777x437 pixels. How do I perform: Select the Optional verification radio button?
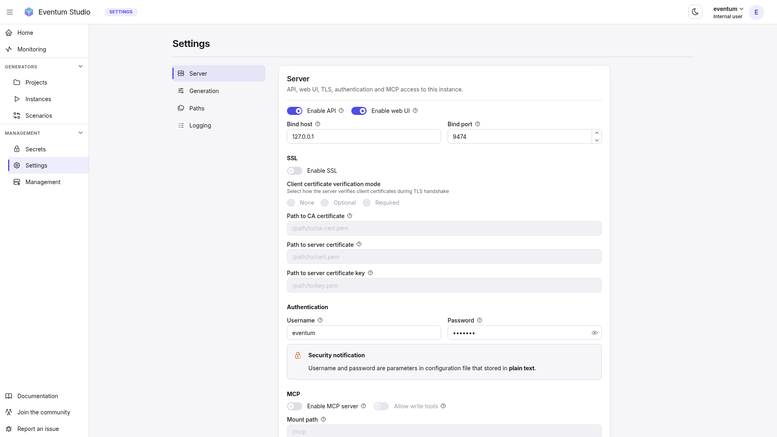pyautogui.click(x=325, y=203)
